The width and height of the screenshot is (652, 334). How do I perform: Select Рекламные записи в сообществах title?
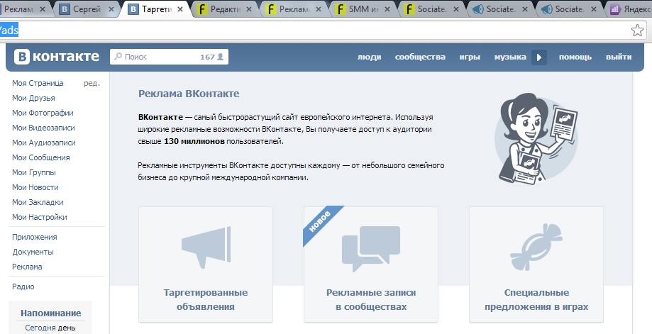click(x=371, y=299)
